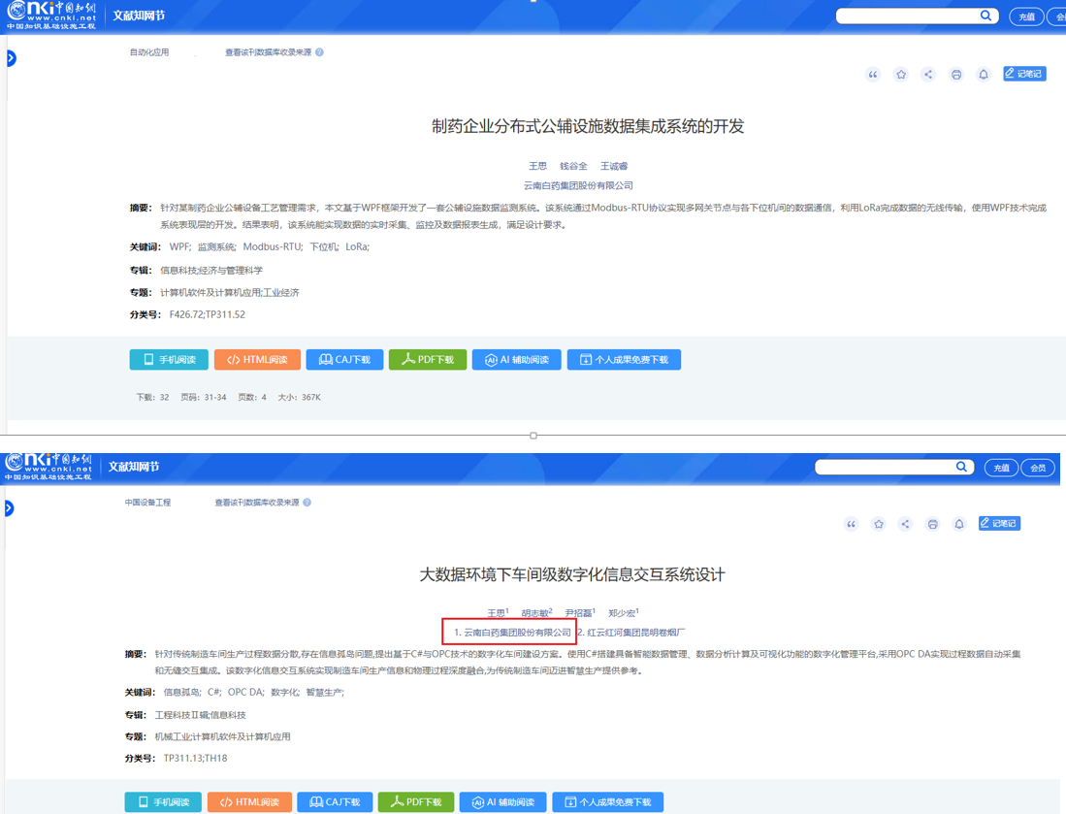Click the share icon on the second article

point(905,523)
